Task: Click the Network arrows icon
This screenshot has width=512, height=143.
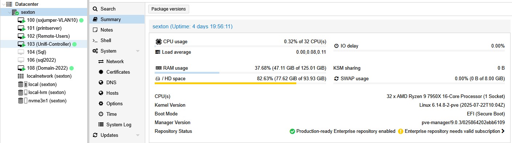Action: click(101, 61)
